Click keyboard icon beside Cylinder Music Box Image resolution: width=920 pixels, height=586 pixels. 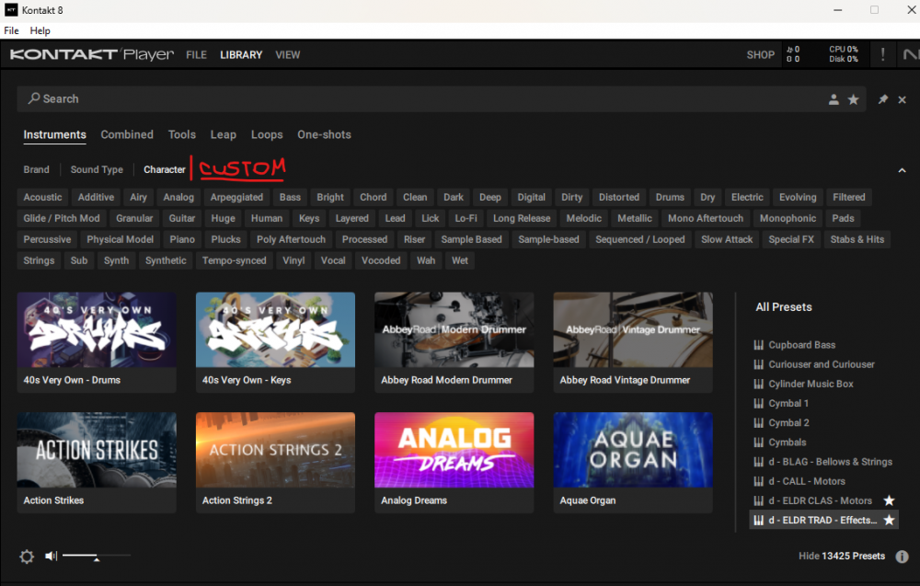(759, 384)
